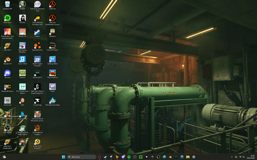Select the Half-Life desktop shortcut
The height and width of the screenshot is (160, 257).
53,5
